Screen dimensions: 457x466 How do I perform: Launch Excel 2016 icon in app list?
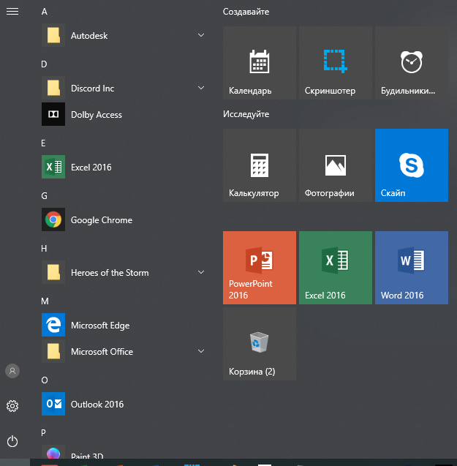click(x=53, y=167)
